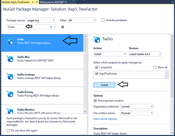Disable Show preview window option
Image resolution: width=175 pixels, height=136 pixels.
tap(95, 101)
